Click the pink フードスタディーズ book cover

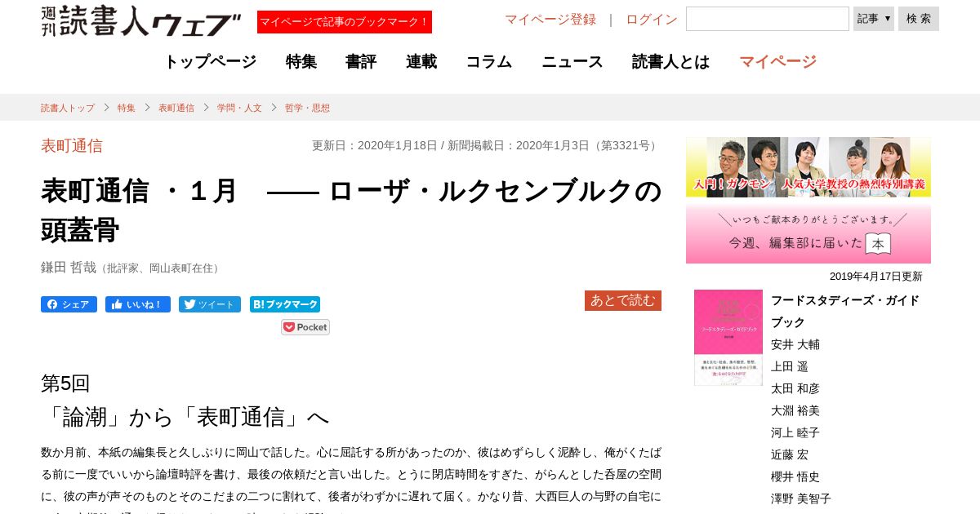point(728,338)
